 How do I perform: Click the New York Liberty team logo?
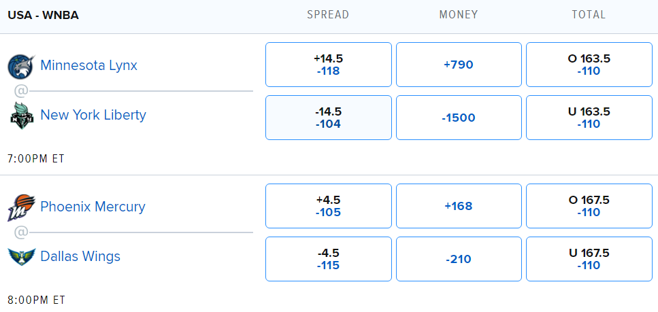(21, 116)
